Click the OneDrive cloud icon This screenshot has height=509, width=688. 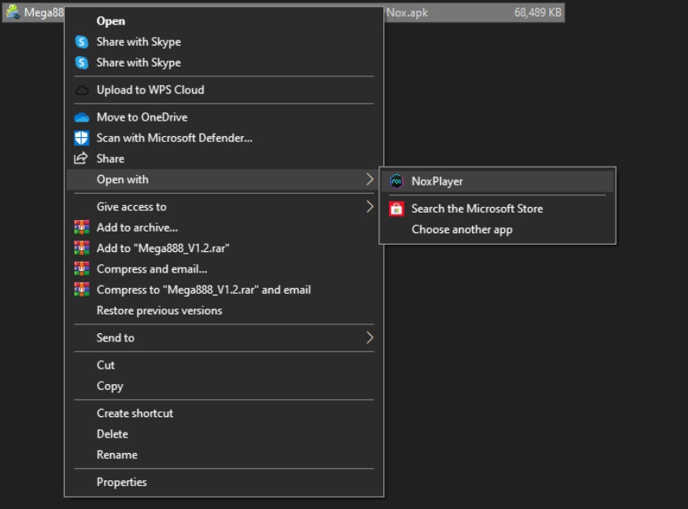pos(80,117)
